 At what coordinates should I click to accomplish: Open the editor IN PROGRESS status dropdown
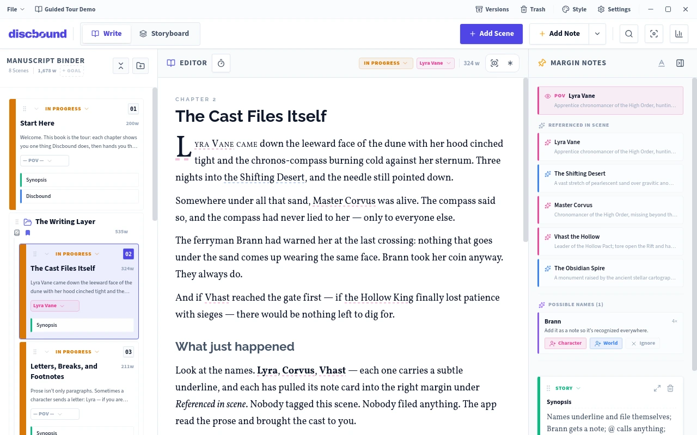pyautogui.click(x=386, y=63)
